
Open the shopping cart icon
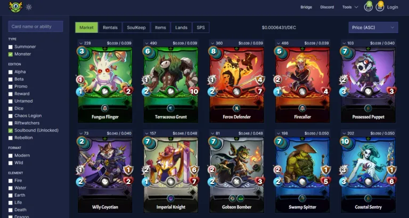[x=368, y=7]
